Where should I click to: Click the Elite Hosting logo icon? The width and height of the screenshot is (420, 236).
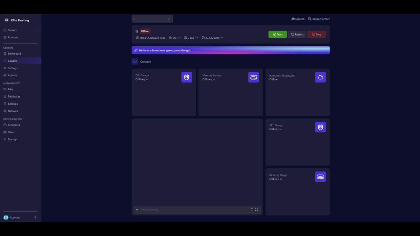(7, 20)
